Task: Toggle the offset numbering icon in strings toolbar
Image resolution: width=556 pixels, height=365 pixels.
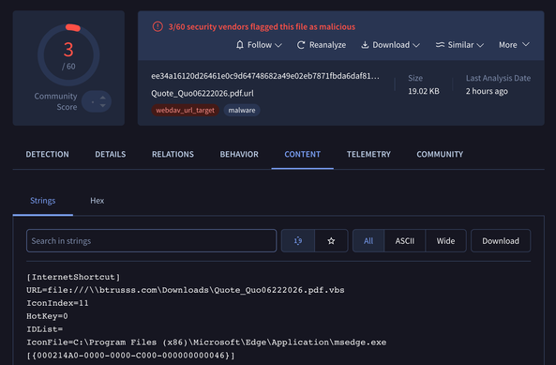Action: 298,241
